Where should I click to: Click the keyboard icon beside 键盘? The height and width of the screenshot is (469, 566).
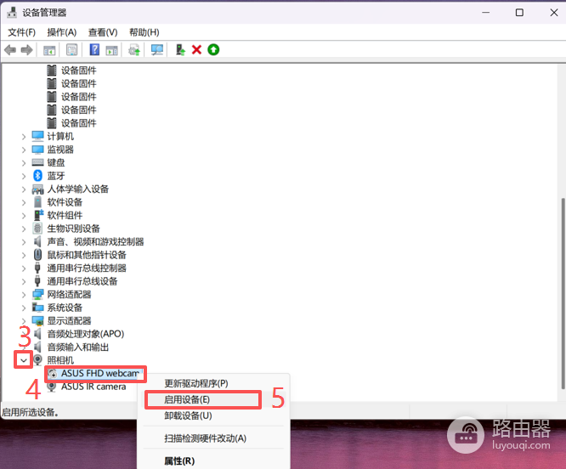pos(37,162)
